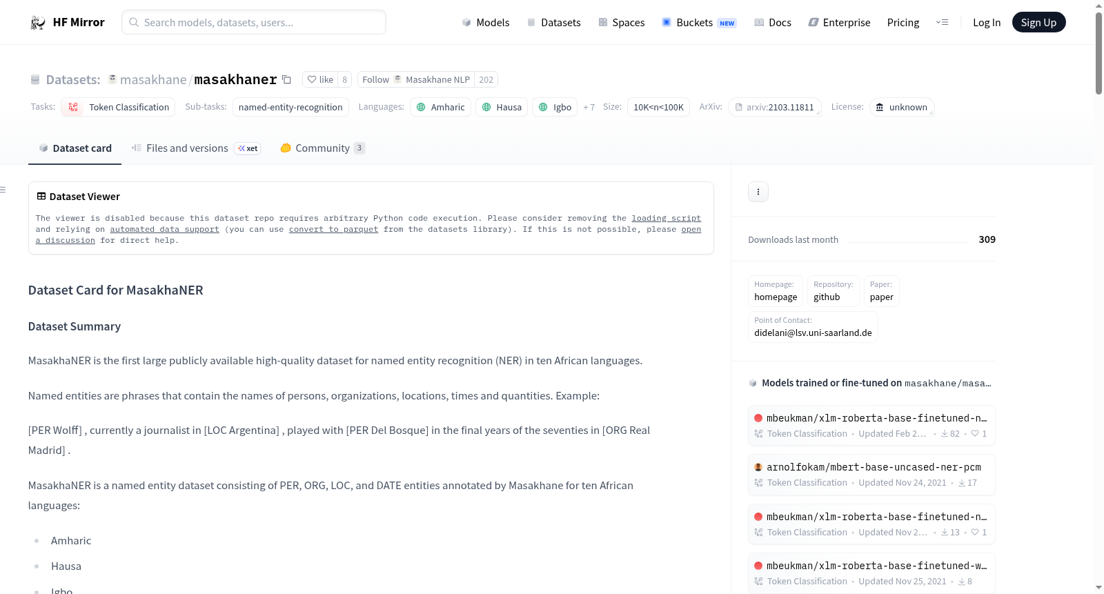The width and height of the screenshot is (1104, 594).
Task: Open the paper link in sidebar
Action: coord(882,290)
